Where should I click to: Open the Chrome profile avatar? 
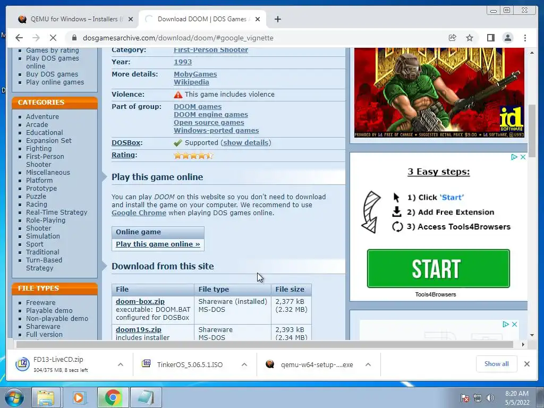(507, 38)
